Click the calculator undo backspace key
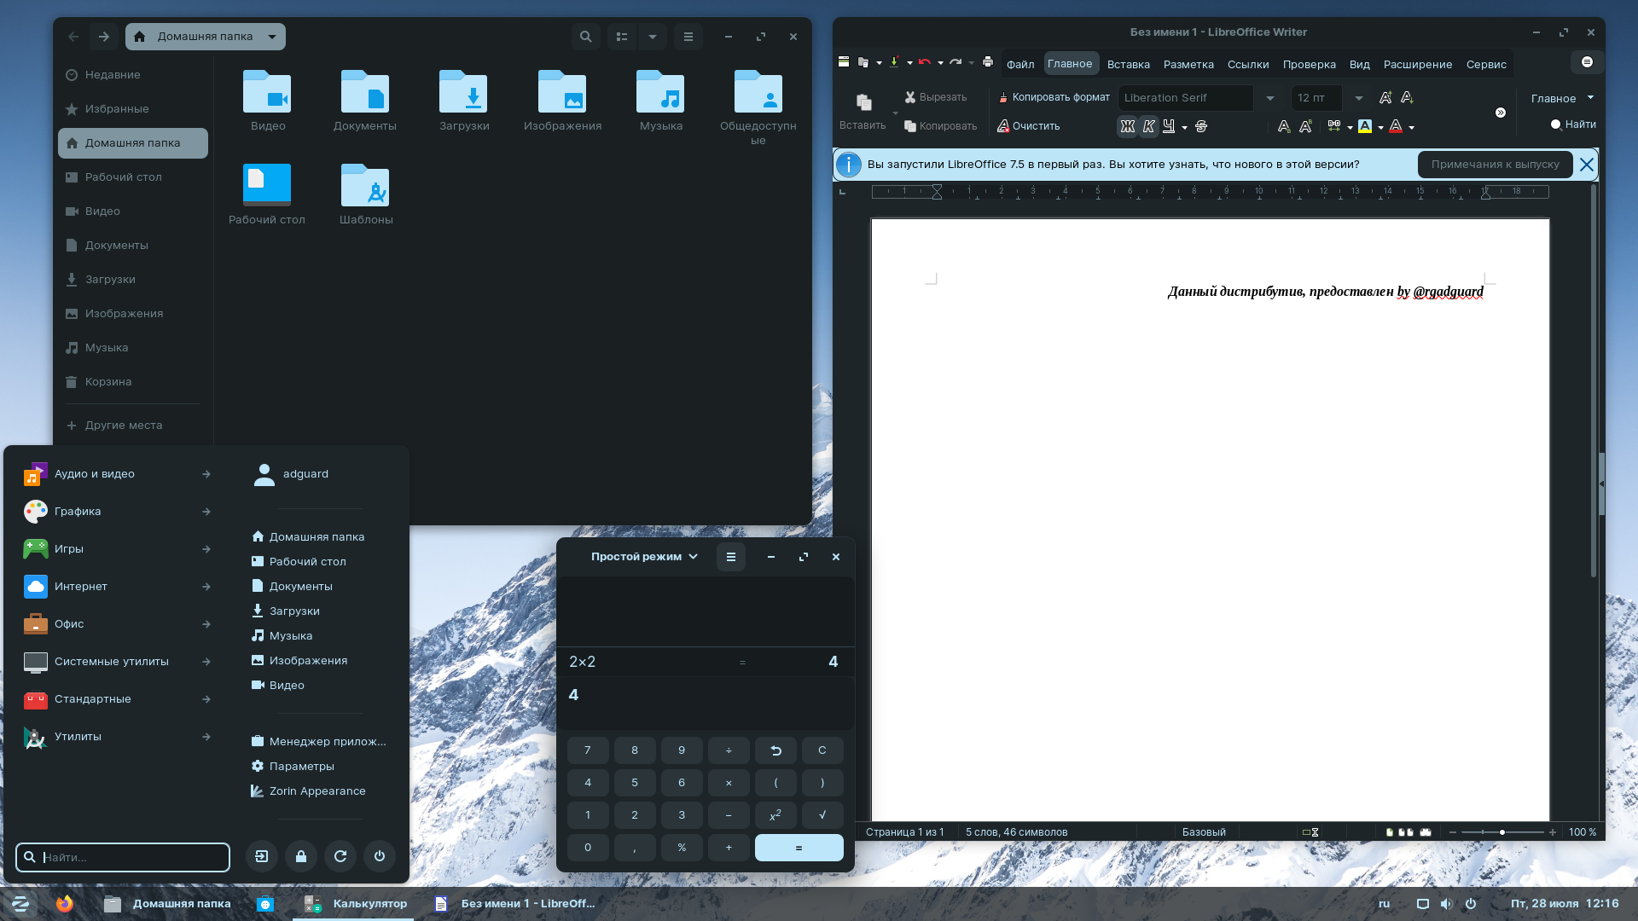 point(775,750)
